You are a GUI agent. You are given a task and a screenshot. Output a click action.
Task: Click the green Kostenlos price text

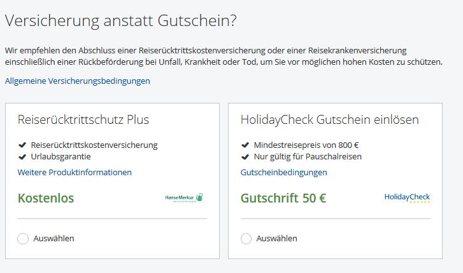(x=46, y=198)
